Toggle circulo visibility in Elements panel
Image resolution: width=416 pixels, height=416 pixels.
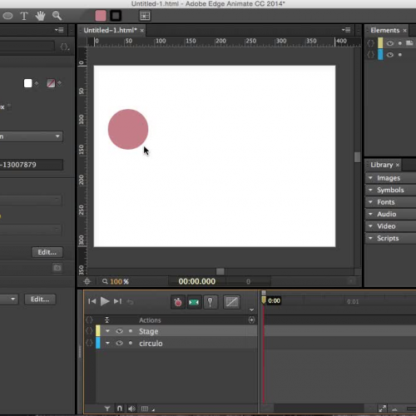click(x=390, y=55)
